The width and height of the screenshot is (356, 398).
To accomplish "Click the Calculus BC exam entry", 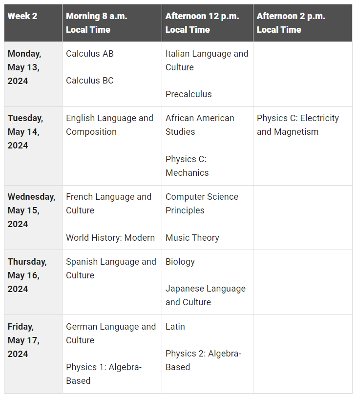I will (90, 81).
